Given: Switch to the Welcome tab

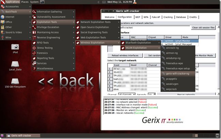Looking at the screenshot, I should click(110, 17).
